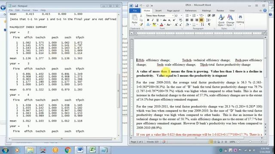Screen dimensions: 275x154
Task: Switch to the Mailings tab
Action: click(206, 11)
